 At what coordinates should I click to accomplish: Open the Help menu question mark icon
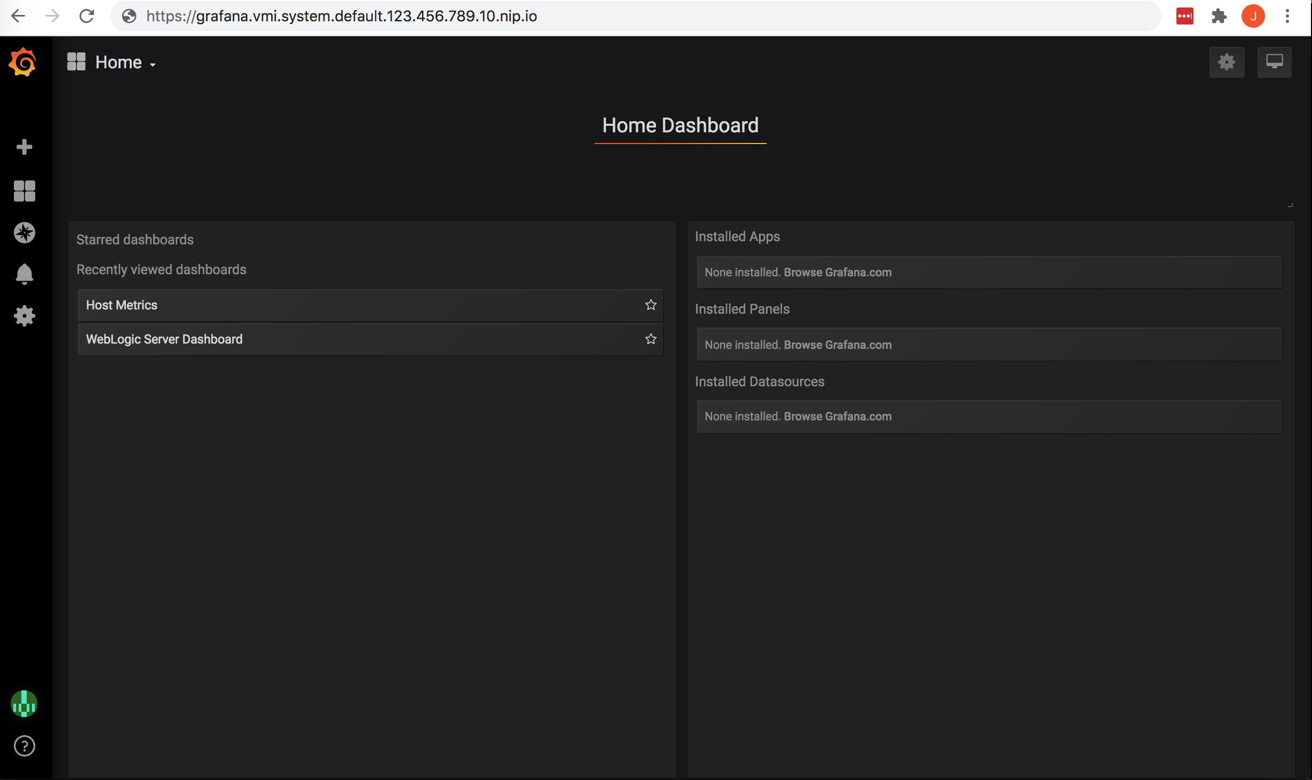24,746
